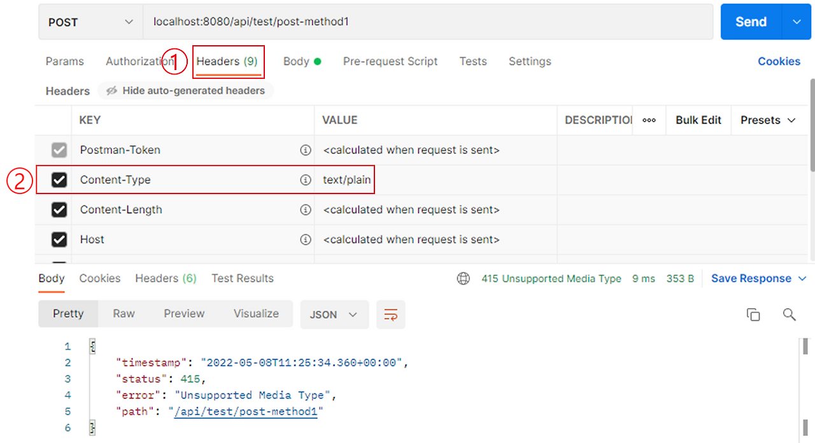Viewport: 815px width, 443px height.
Task: Click the info icon next to Content-Type header
Action: click(x=306, y=179)
